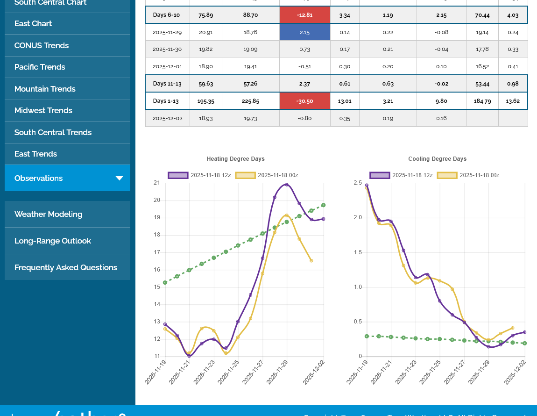537x416 pixels.
Task: Click the red -30.50 cell in Days 1-13 row
Action: pyautogui.click(x=305, y=101)
